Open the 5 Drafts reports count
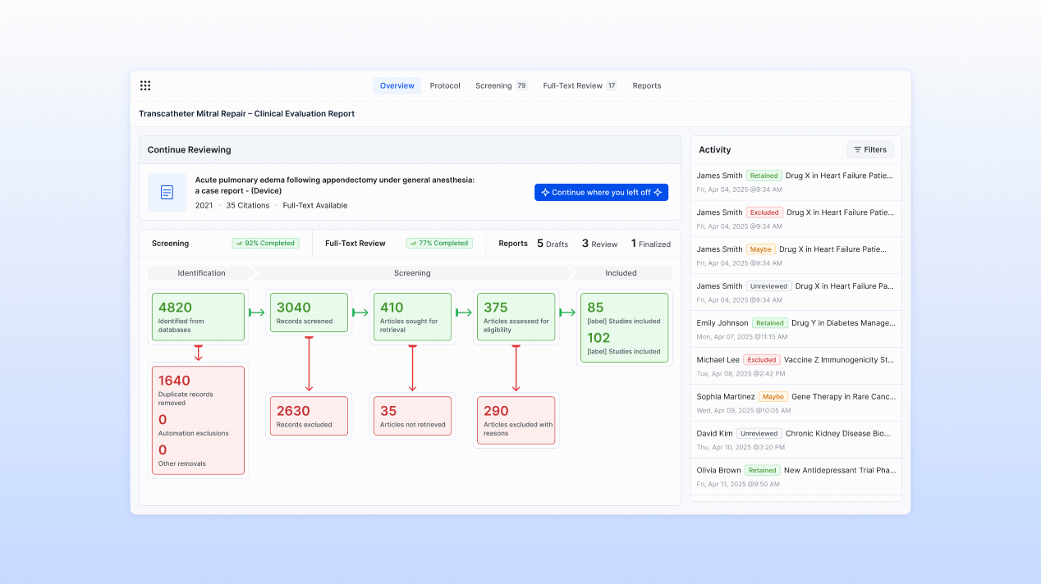This screenshot has height=584, width=1041. 553,244
